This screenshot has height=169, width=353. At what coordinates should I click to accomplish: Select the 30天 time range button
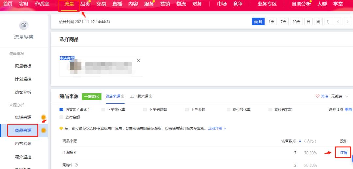coord(296,22)
